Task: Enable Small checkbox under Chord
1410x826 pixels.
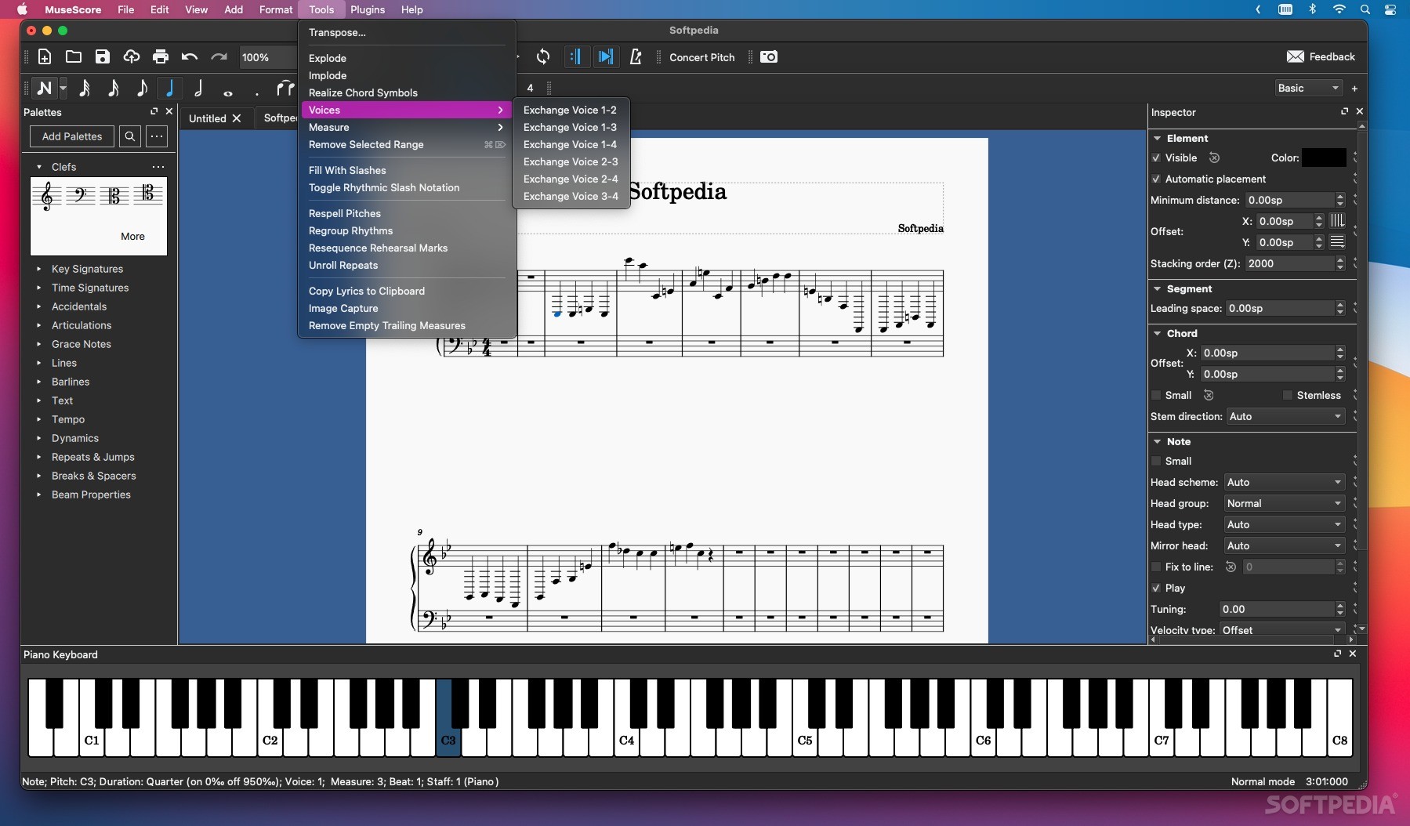Action: (1156, 395)
